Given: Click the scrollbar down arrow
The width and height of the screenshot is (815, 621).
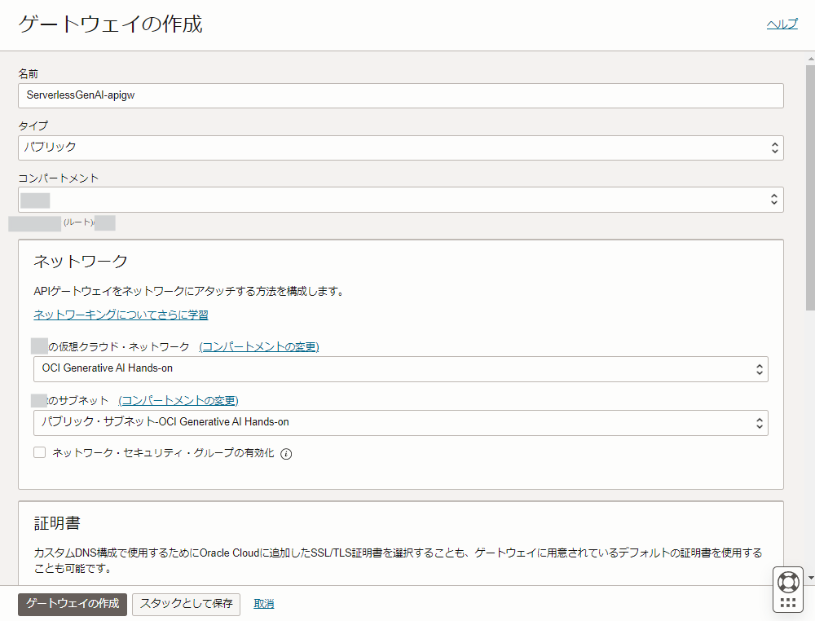Looking at the screenshot, I should [810, 577].
